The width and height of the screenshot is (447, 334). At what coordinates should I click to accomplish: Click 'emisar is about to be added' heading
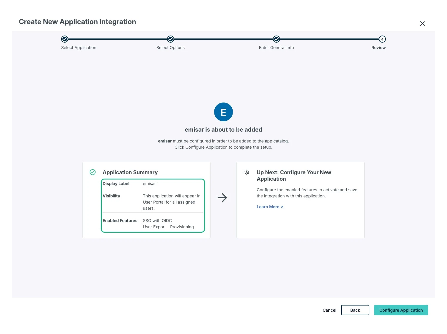point(223,130)
